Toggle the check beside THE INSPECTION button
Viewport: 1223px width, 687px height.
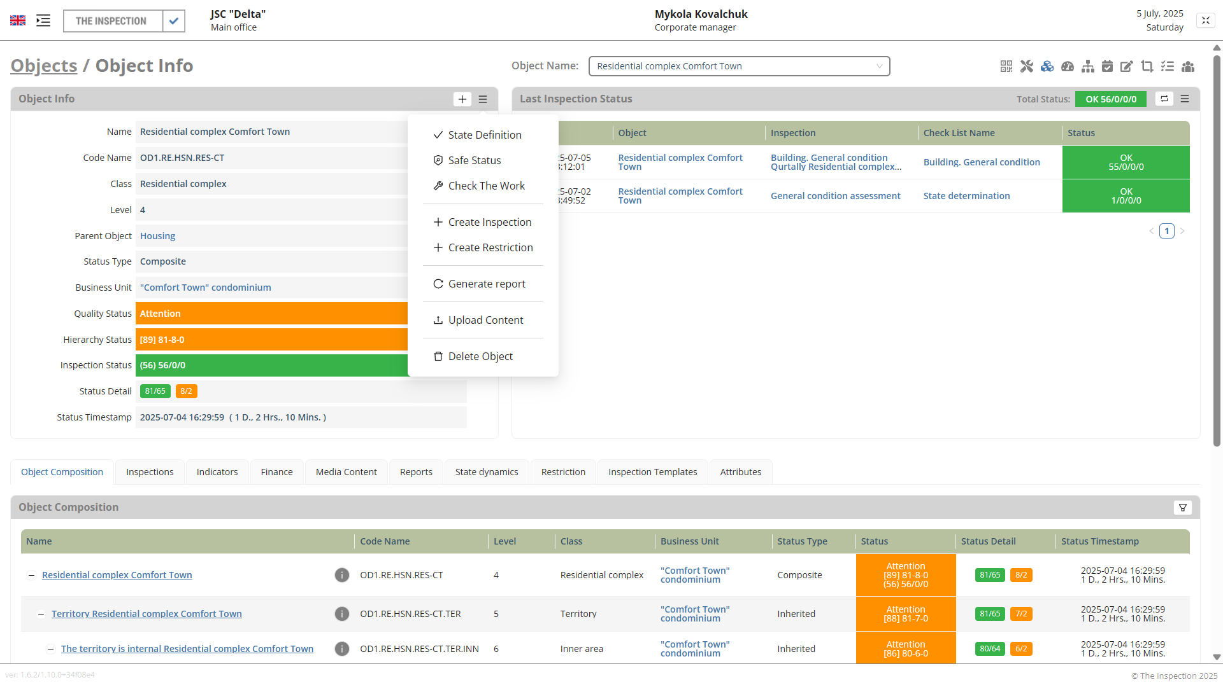click(x=173, y=21)
